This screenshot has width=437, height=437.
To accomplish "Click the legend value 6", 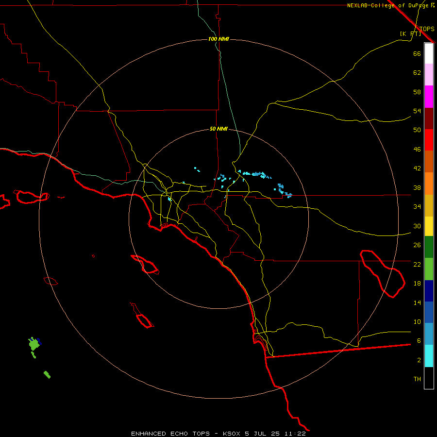I will 419,341.
